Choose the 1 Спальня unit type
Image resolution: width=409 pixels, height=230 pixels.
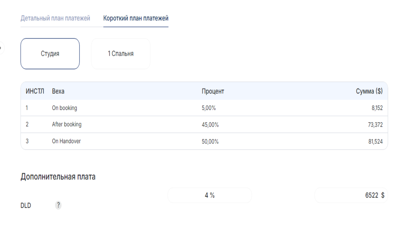[x=121, y=54]
